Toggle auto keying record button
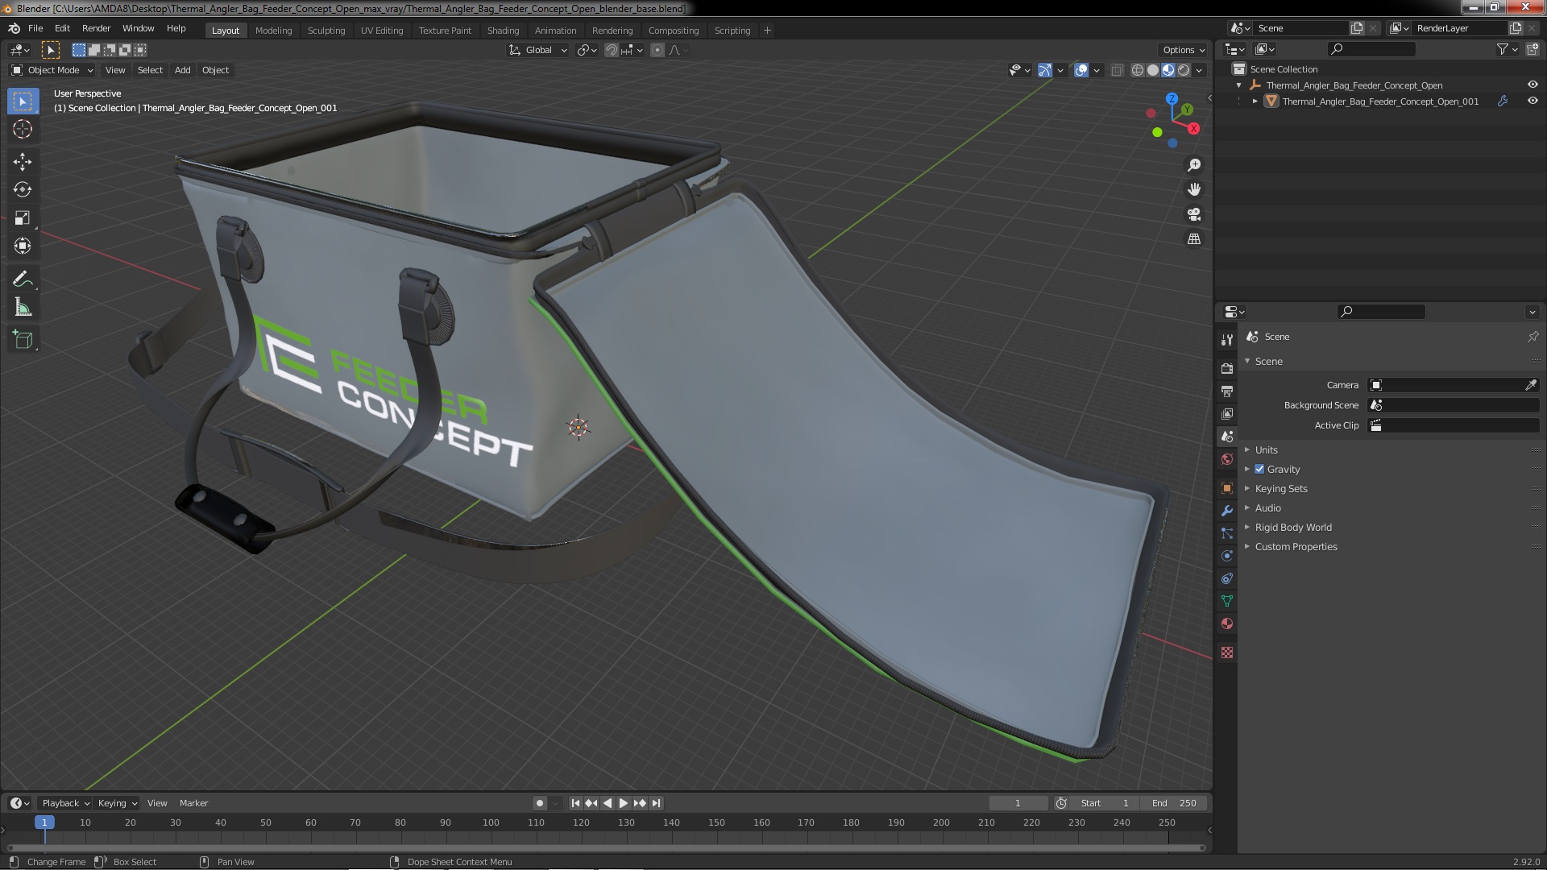 (x=540, y=803)
